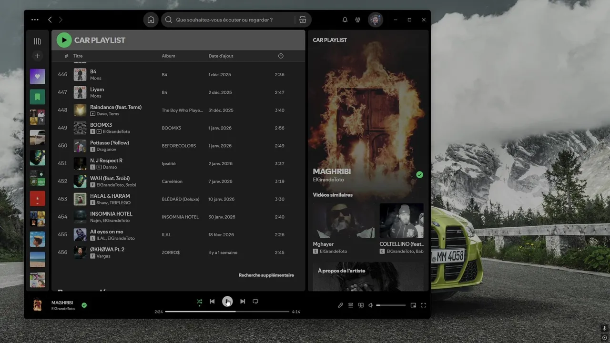Screen dimensions: 610x343
Task: Open the three-dots app menu
Action: (35, 20)
